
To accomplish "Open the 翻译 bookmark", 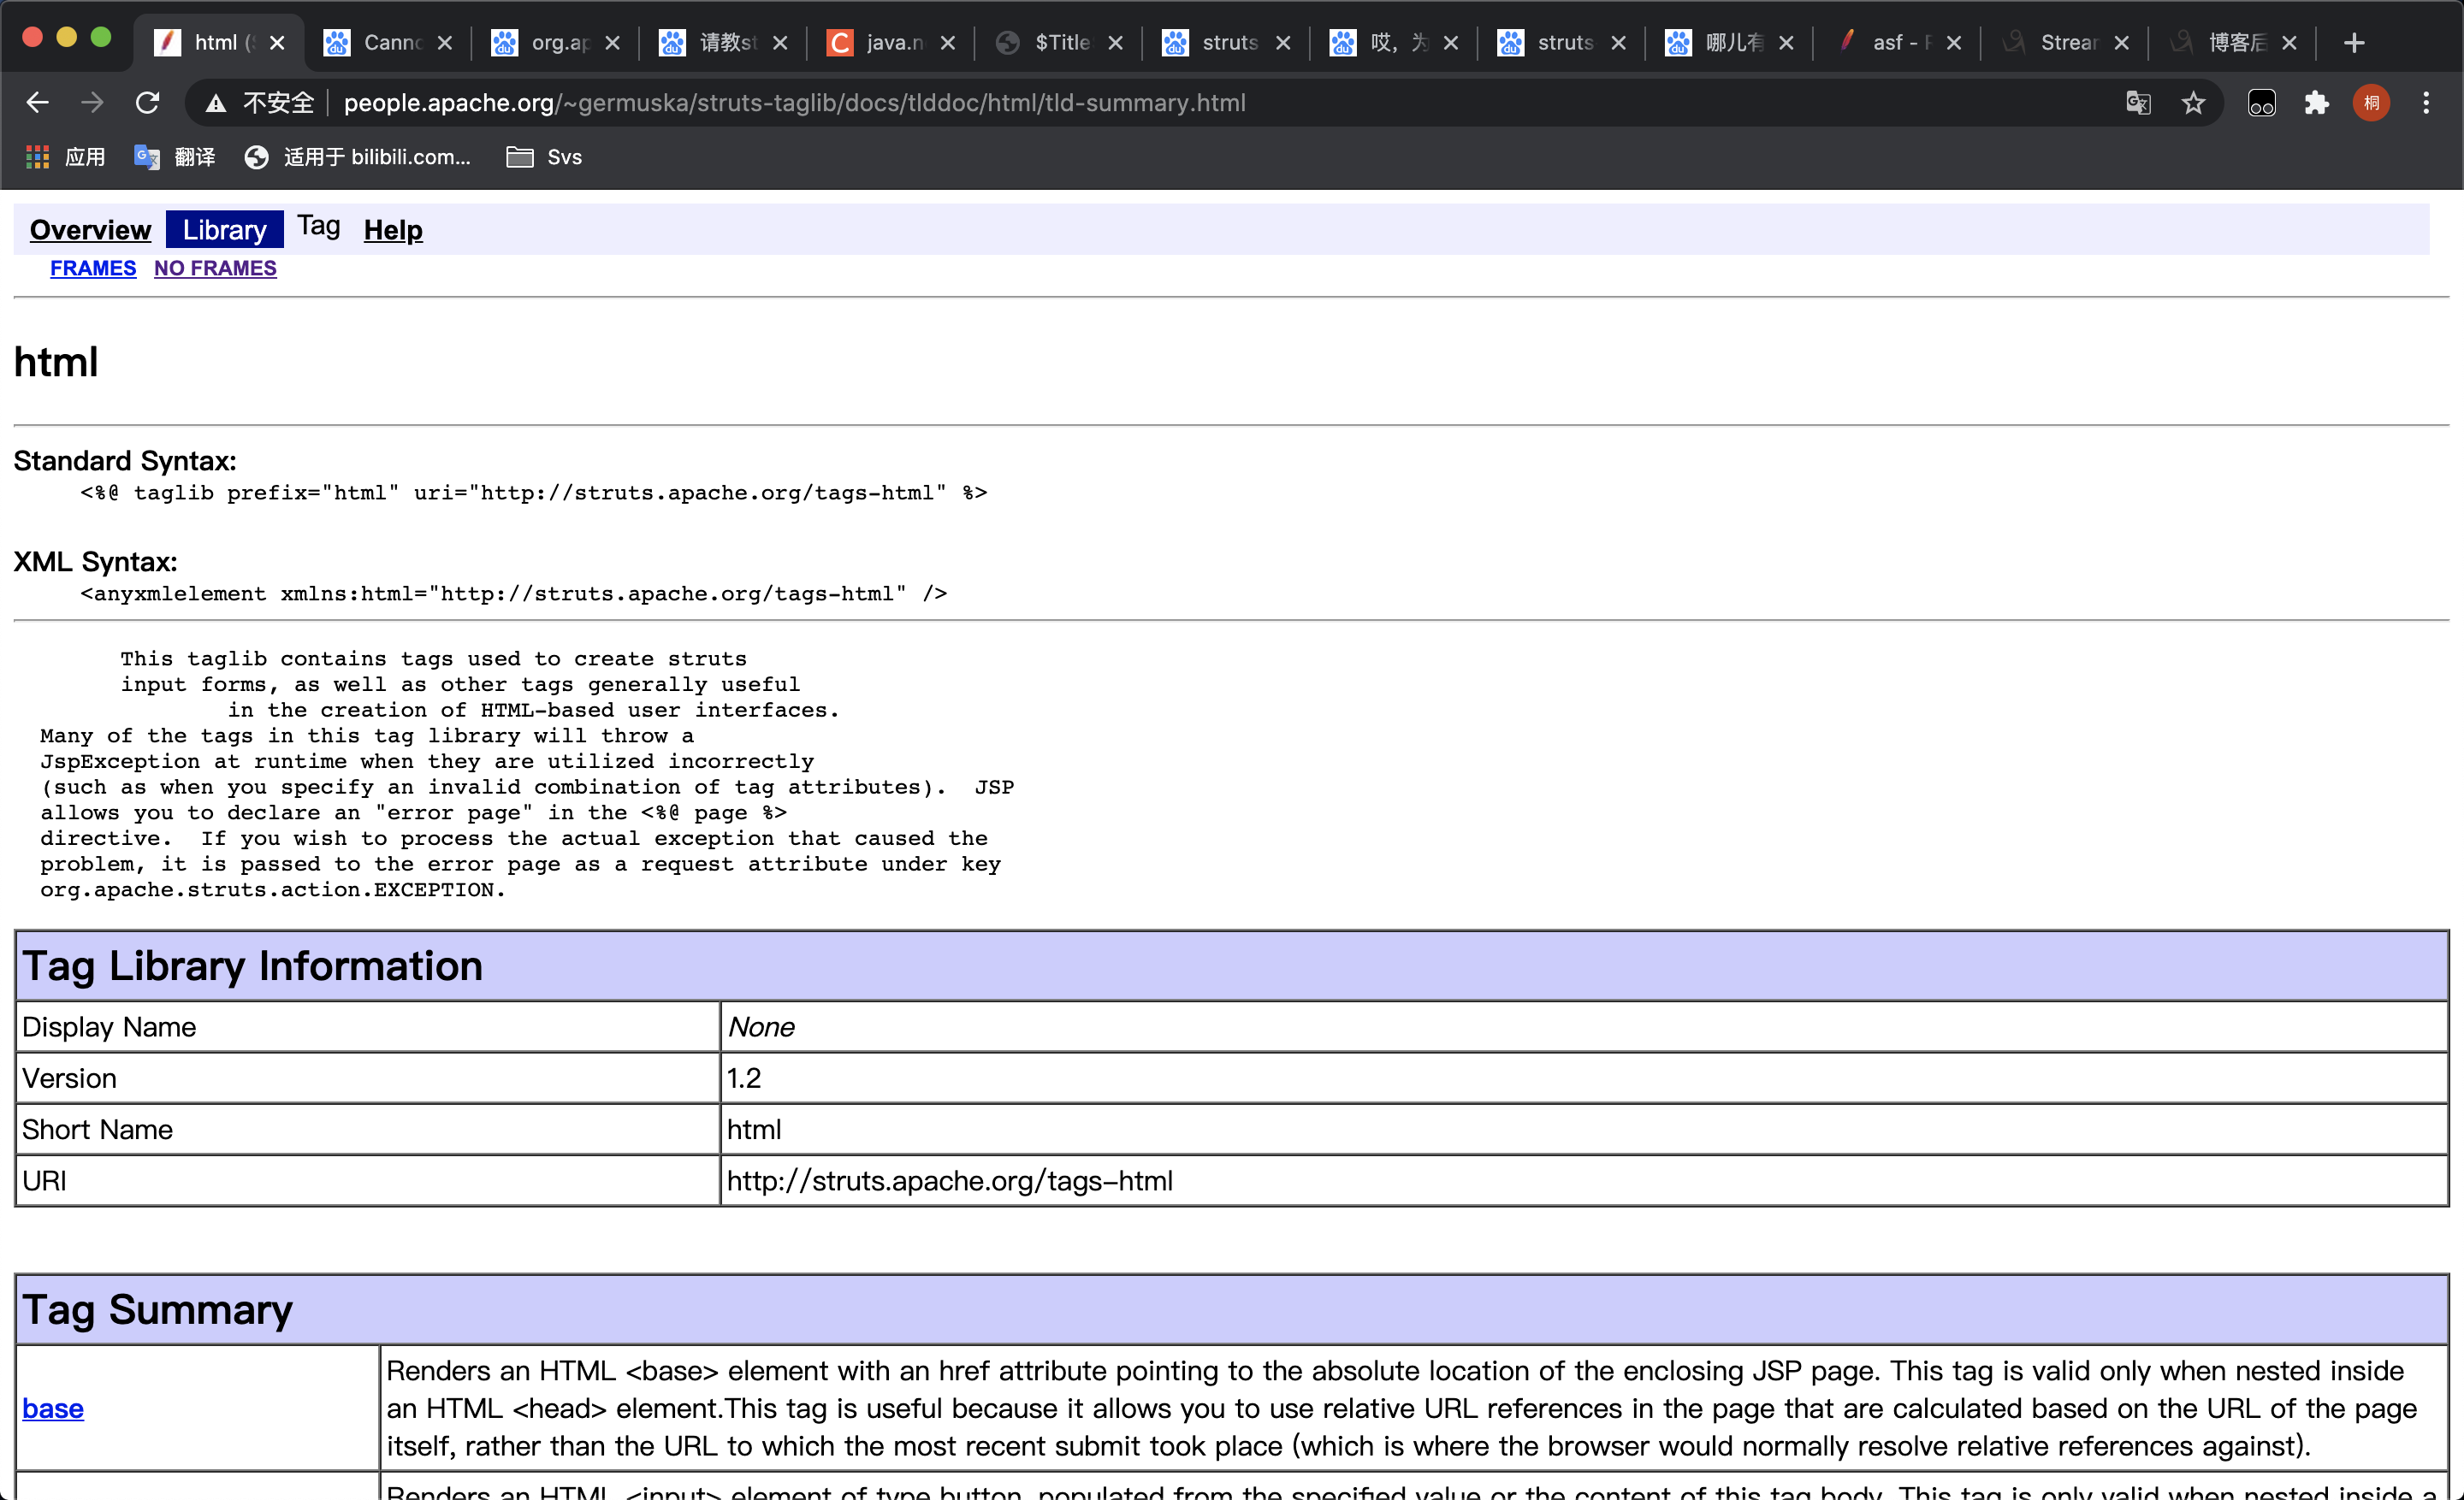I will click(x=175, y=156).
